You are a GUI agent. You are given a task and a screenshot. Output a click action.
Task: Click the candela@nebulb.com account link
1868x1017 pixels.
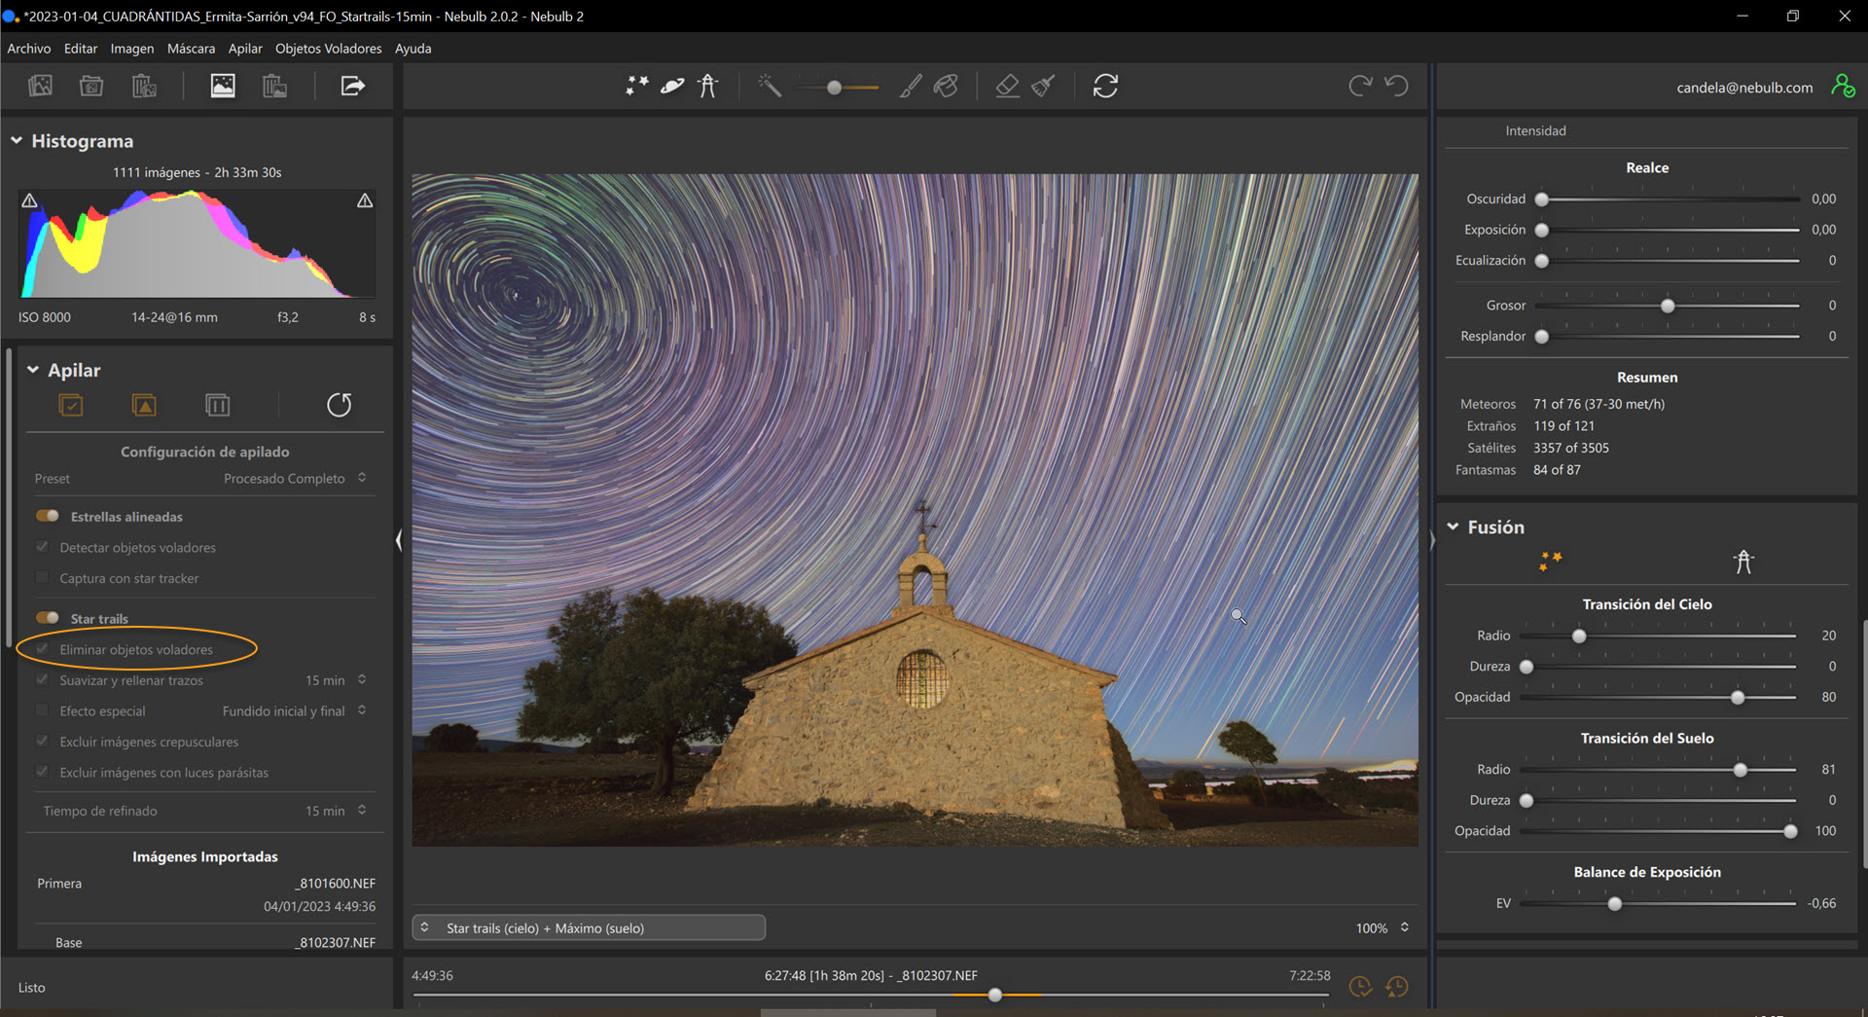pyautogui.click(x=1744, y=88)
